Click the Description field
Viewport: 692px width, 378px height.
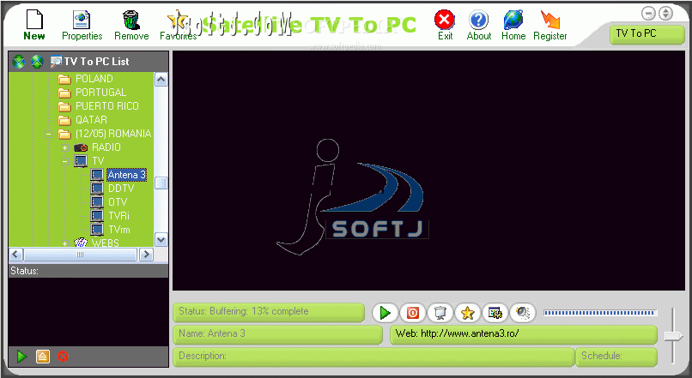(x=373, y=356)
